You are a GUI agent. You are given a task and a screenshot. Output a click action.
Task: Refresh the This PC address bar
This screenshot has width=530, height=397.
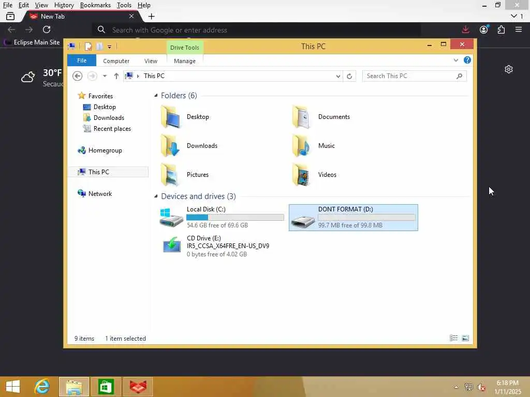(349, 77)
